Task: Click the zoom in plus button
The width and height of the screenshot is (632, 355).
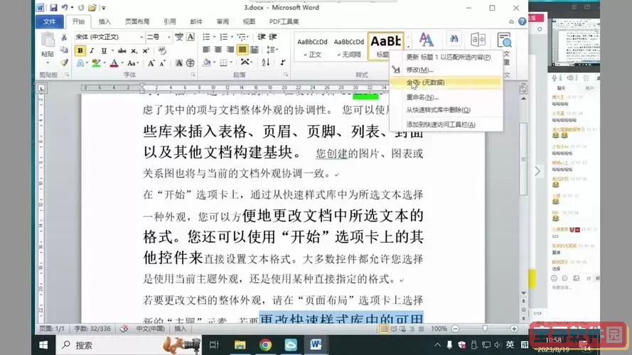Action: click(x=514, y=329)
